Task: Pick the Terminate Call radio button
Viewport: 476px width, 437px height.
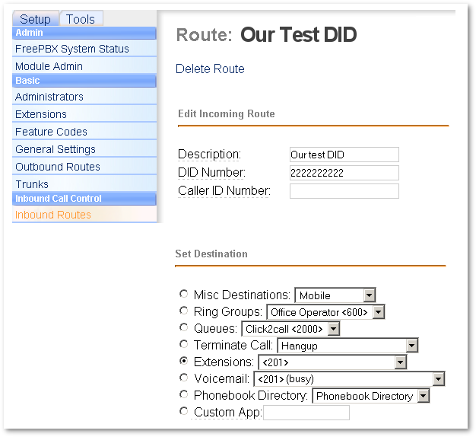Action: pos(183,344)
